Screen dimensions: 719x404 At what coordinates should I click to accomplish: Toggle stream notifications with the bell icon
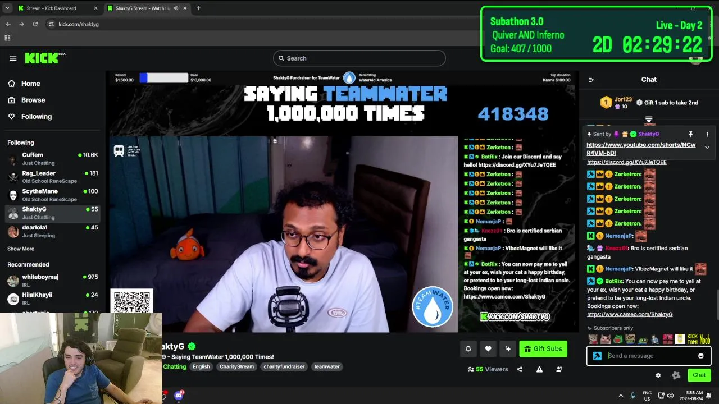click(468, 349)
